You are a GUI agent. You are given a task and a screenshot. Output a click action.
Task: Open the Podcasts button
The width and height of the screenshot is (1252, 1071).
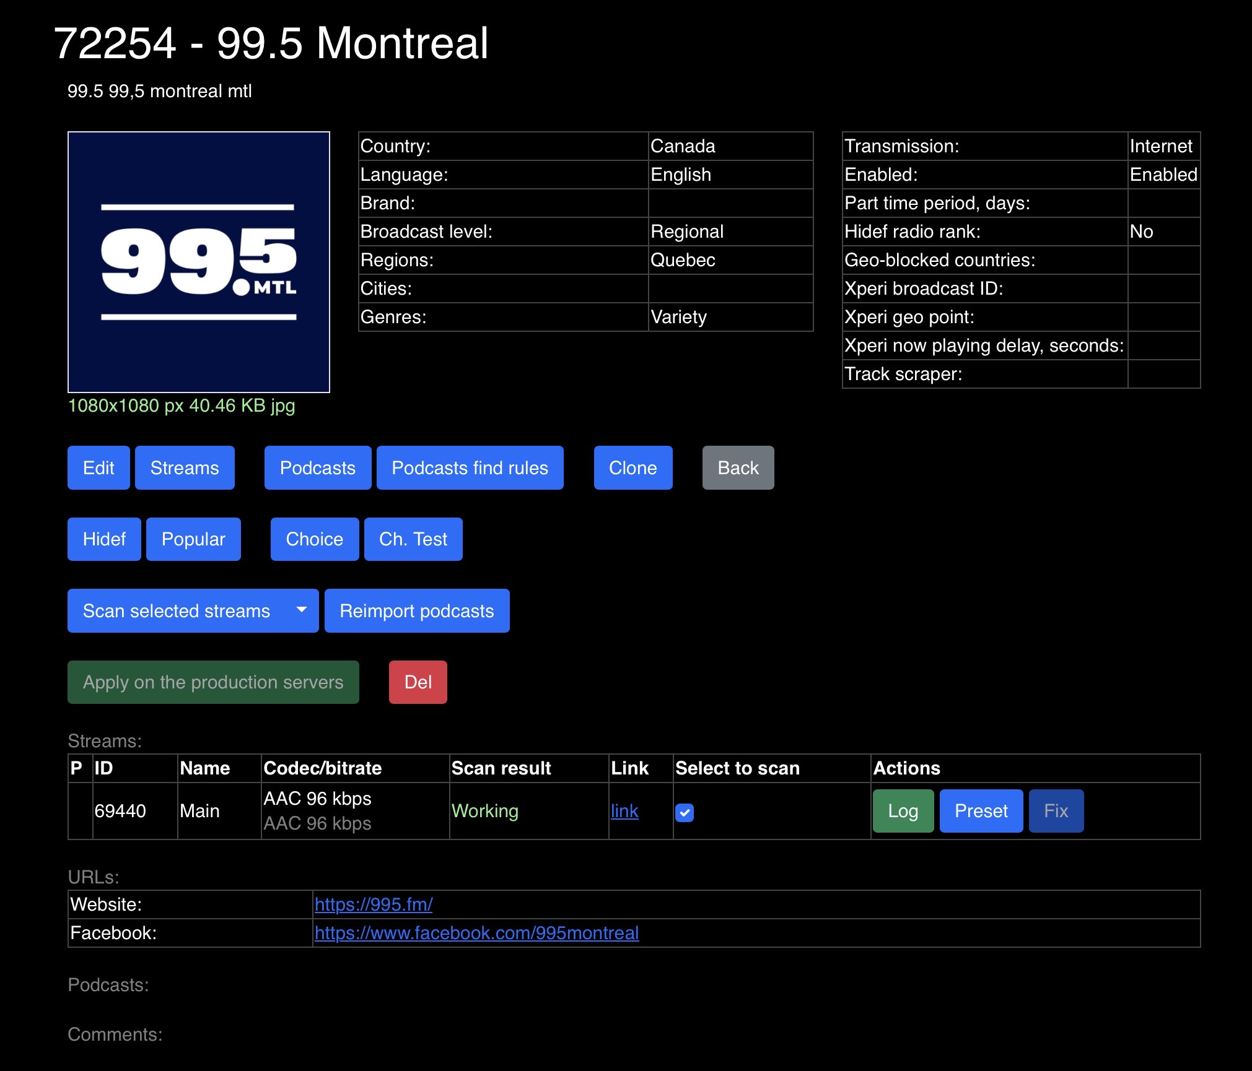(317, 468)
